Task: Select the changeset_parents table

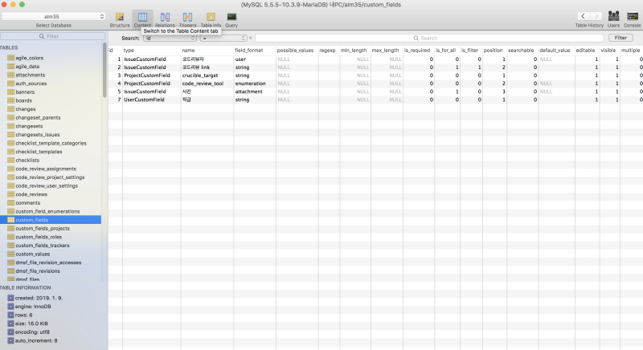Action: (38, 117)
